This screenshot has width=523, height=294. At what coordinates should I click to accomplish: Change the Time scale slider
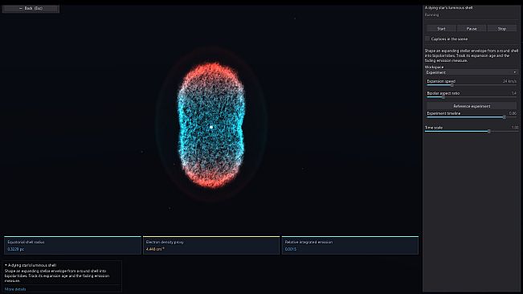point(472,131)
